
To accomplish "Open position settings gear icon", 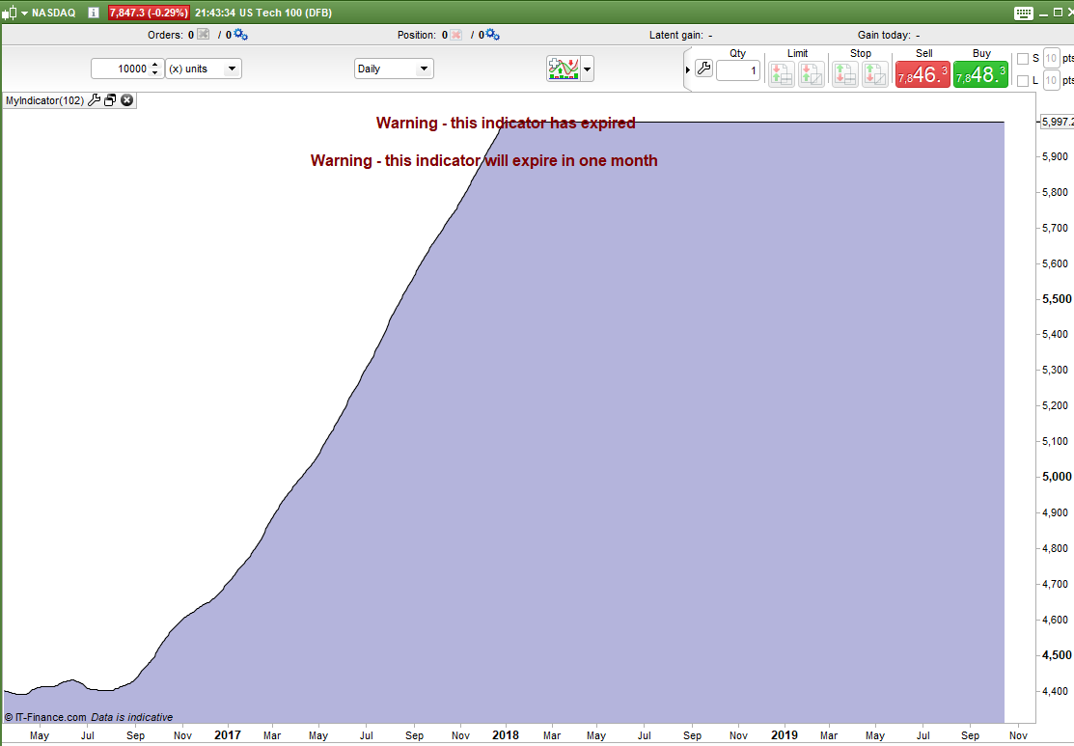I will pyautogui.click(x=492, y=34).
